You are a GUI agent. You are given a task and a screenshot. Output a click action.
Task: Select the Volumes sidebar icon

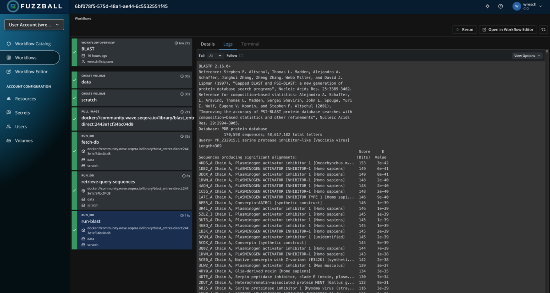coord(9,141)
